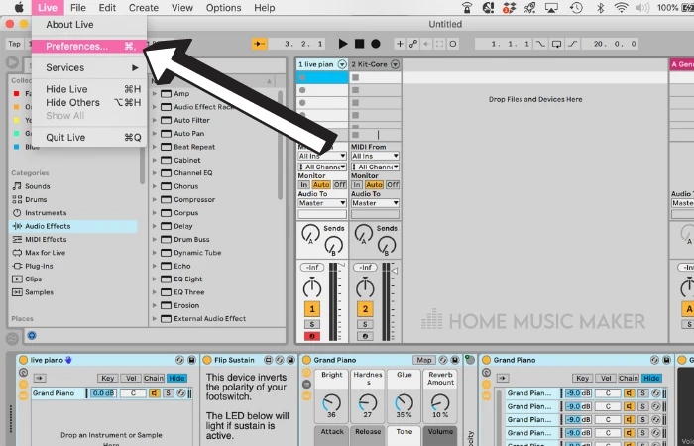Expand the Compressor folder in browser
Viewport: 694px width, 446px height.
click(x=155, y=199)
